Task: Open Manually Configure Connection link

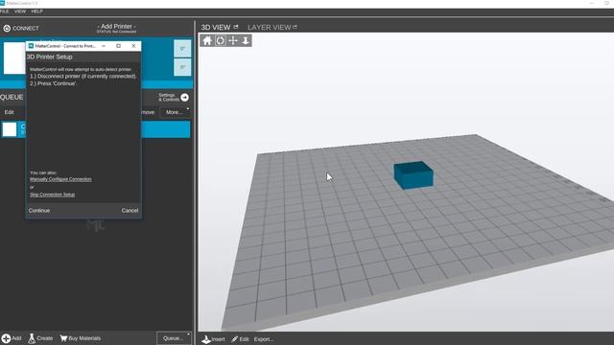Action: [60, 179]
